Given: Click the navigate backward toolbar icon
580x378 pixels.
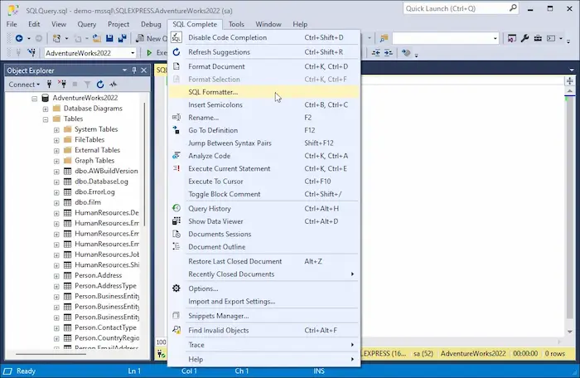Looking at the screenshot, I should point(19,38).
